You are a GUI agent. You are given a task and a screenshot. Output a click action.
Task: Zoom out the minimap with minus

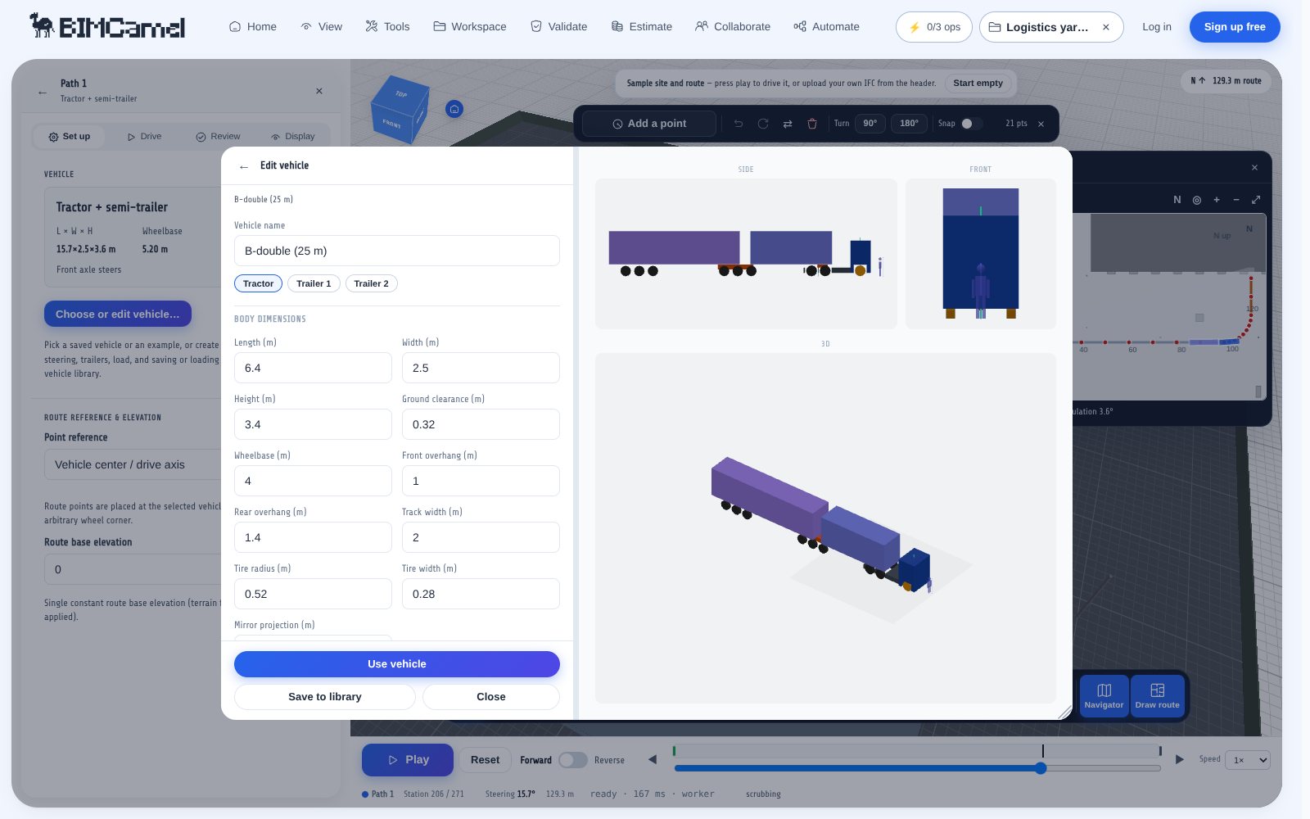[x=1236, y=200]
